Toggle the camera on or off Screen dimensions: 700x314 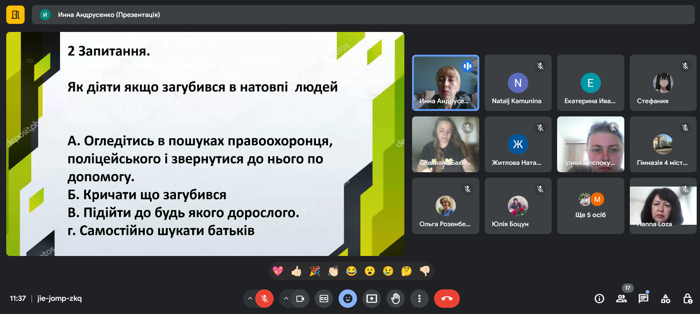[300, 299]
